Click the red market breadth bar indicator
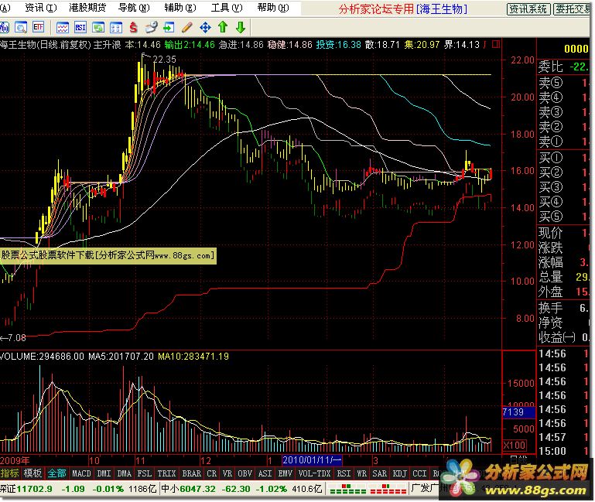Image resolution: width=595 pixels, height=502 pixels. 388,489
